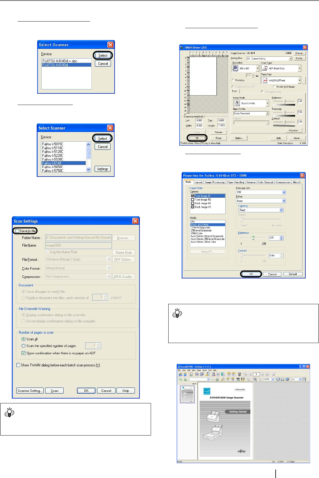Screen dimensions: 319x478
Task: Open the Color Dropout tab
Action: pyautogui.click(x=265, y=182)
